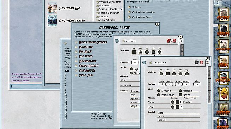The image size is (231, 129).
Task: Open Trap Jaw in the Carnivore list
Action: click(86, 75)
